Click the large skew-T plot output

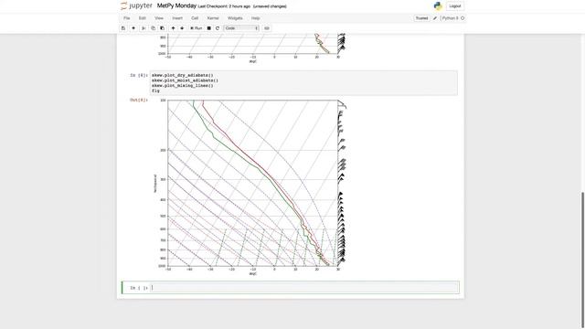(x=250, y=186)
